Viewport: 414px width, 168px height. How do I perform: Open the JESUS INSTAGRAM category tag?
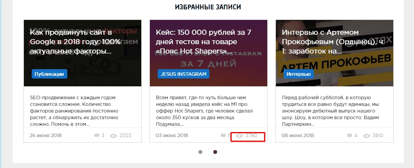point(184,74)
